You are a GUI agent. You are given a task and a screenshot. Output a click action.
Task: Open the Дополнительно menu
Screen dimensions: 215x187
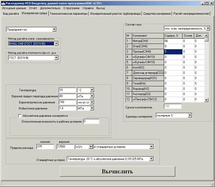pos(50,8)
